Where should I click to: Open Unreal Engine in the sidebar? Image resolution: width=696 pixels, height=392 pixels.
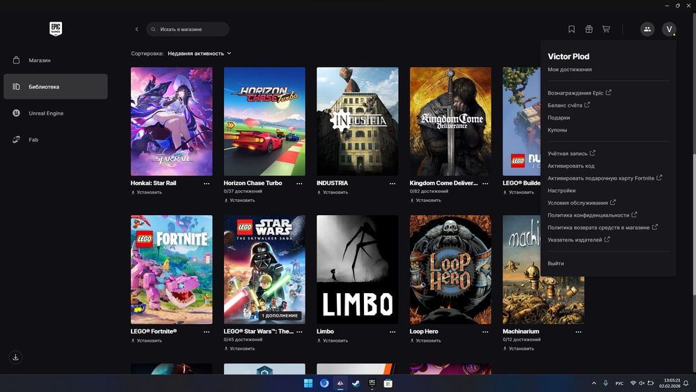(x=56, y=113)
